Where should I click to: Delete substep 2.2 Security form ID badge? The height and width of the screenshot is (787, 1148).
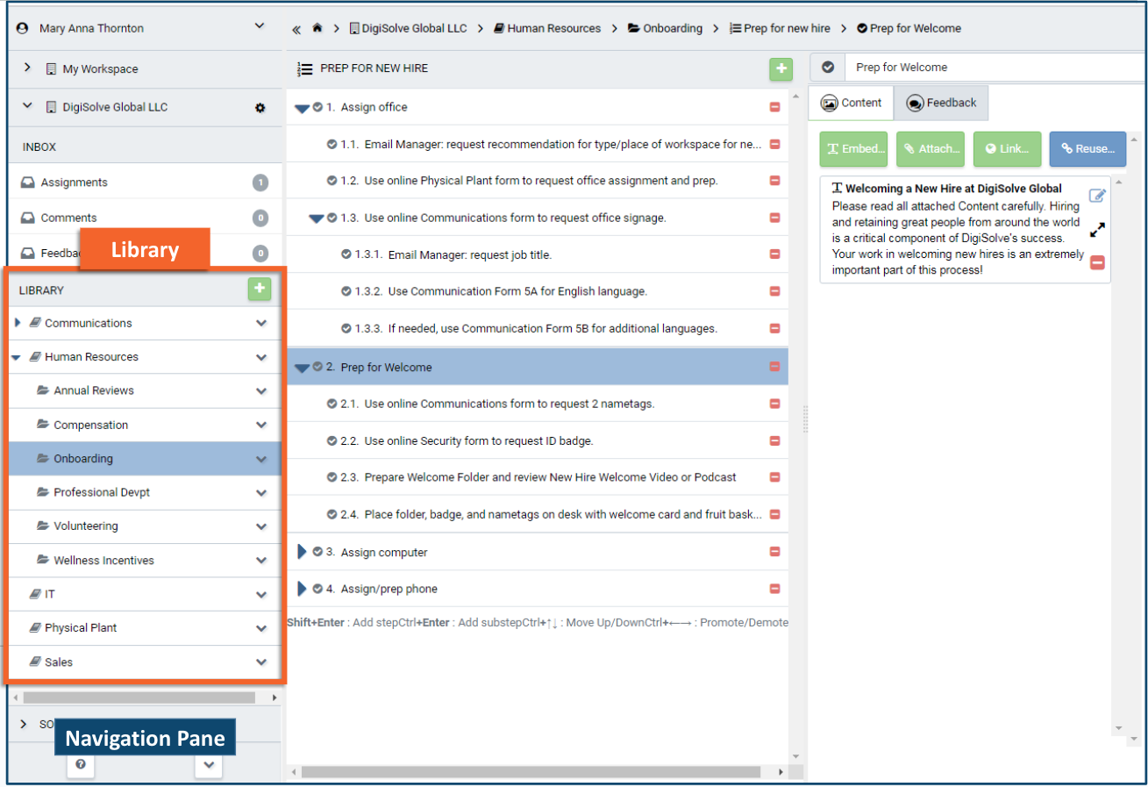click(774, 440)
